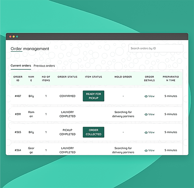This screenshot has width=194, height=188.
Task: Click the eye icon for order #487
Action: point(146,96)
